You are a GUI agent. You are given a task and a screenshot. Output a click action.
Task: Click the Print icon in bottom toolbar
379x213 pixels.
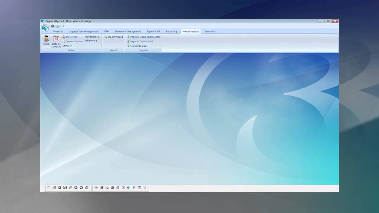pos(107,188)
